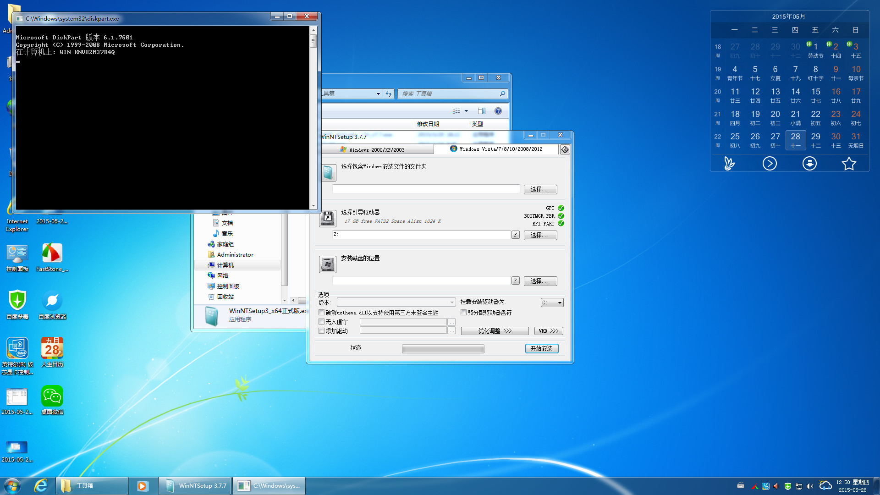The image size is (880, 495).
Task: Click the boot drive floppy disk icon
Action: coord(328,218)
